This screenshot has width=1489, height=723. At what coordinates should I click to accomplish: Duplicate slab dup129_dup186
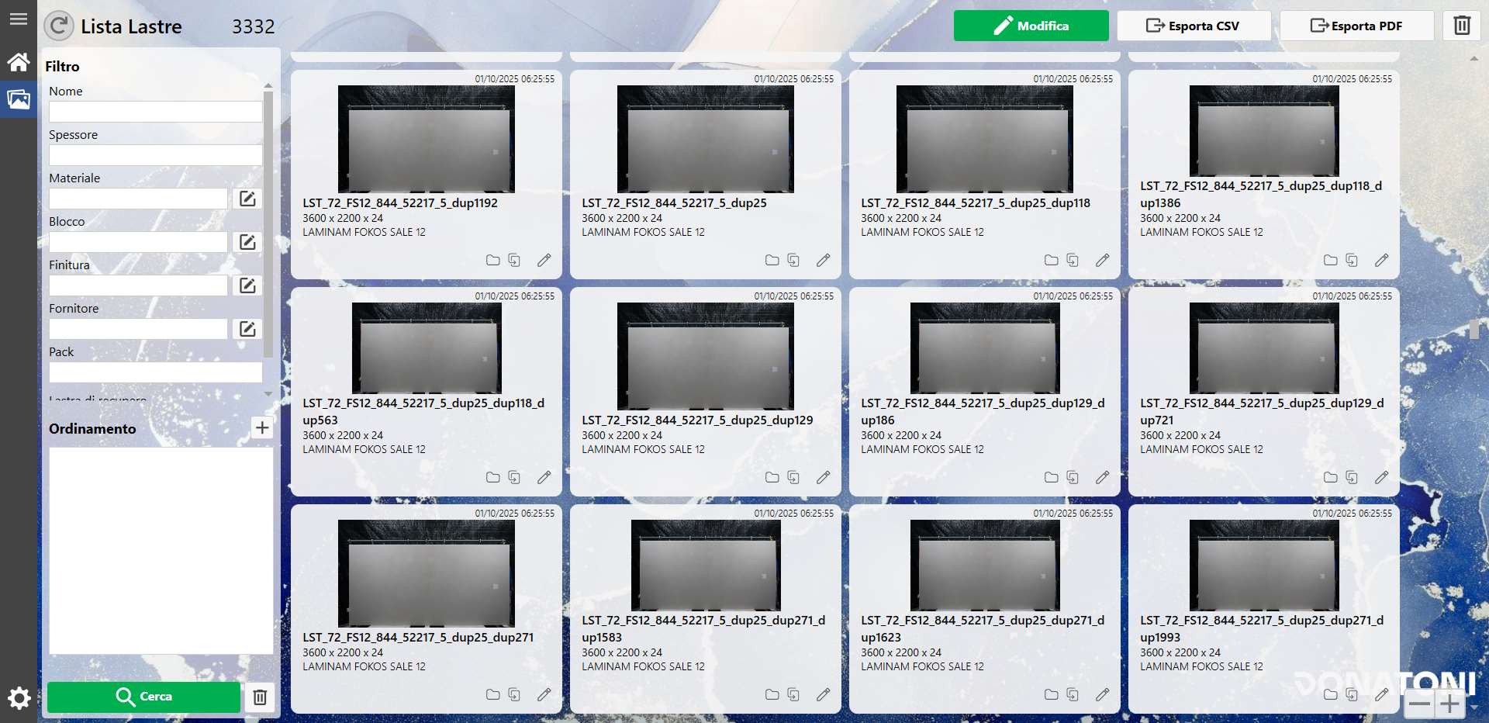[1073, 477]
